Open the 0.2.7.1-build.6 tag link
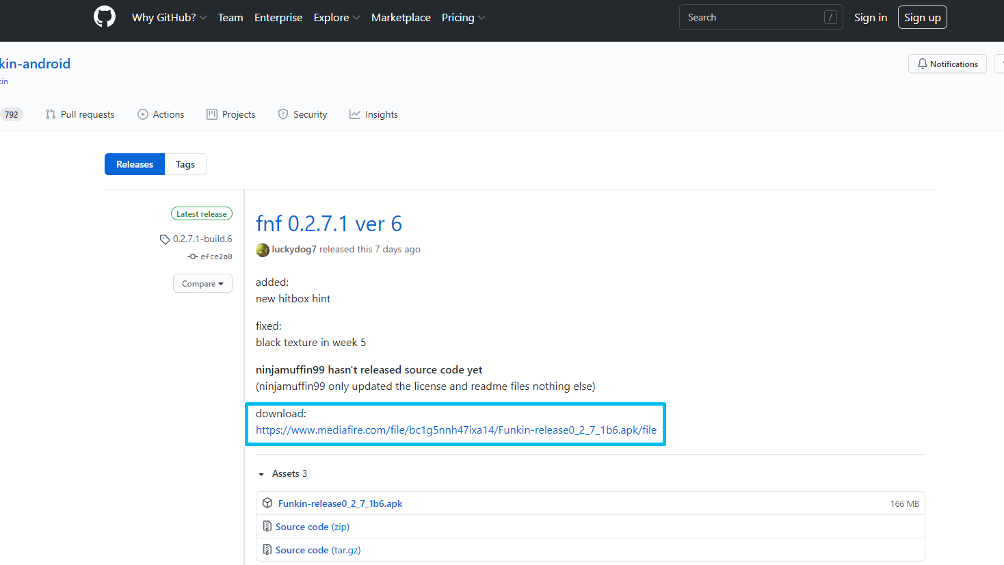 click(x=202, y=239)
